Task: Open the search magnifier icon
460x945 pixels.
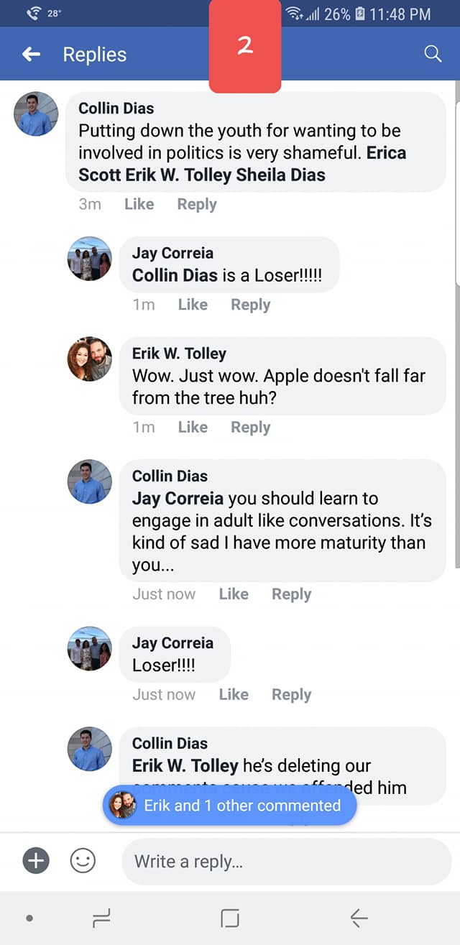Action: [433, 54]
